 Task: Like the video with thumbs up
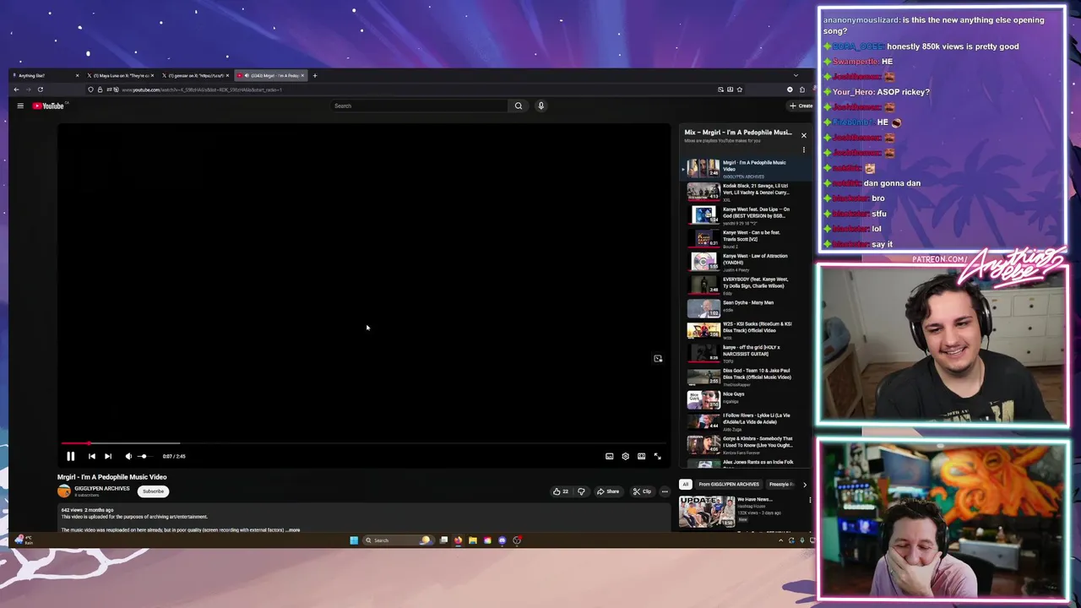pos(561,491)
